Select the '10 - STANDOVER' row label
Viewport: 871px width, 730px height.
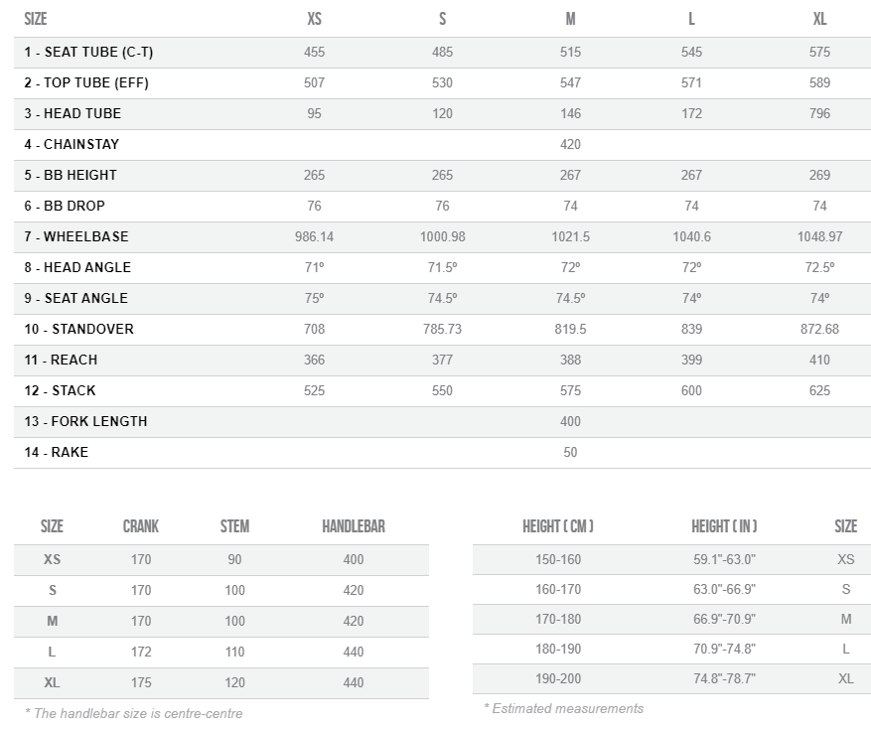(x=78, y=329)
